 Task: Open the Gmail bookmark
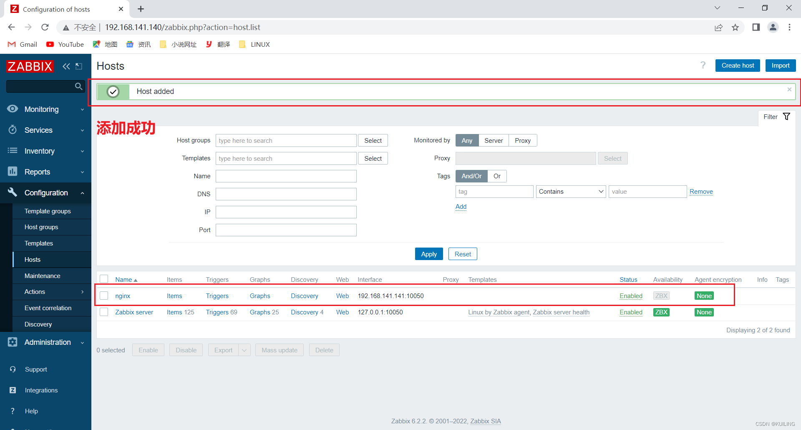(23, 44)
